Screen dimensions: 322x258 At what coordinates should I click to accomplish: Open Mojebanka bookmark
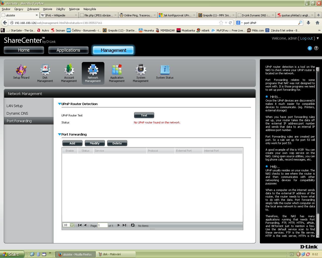186,30
